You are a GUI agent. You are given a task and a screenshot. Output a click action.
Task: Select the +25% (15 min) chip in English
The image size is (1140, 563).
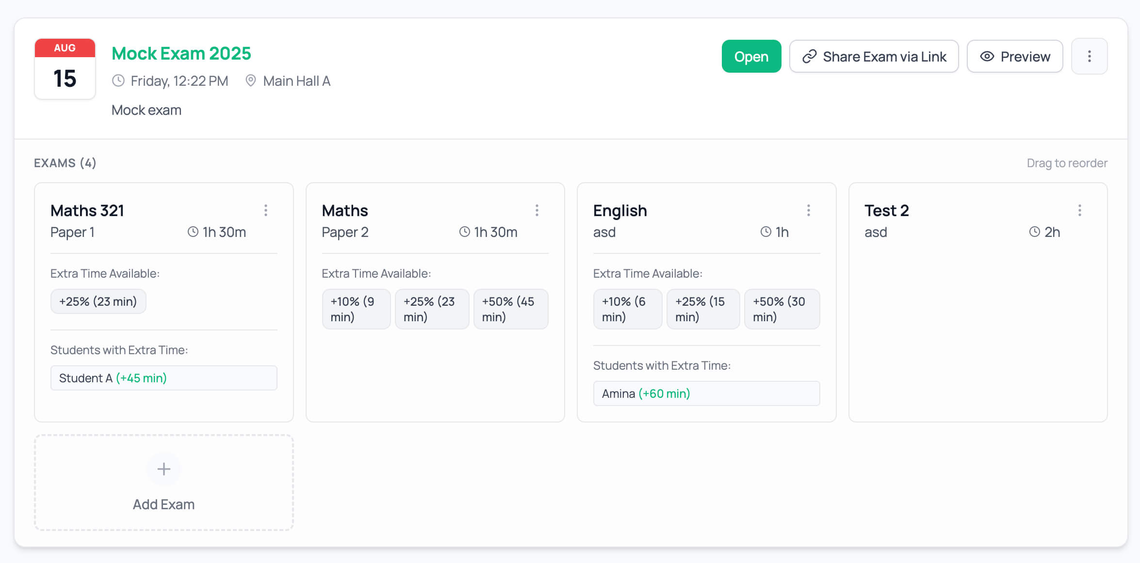click(702, 309)
